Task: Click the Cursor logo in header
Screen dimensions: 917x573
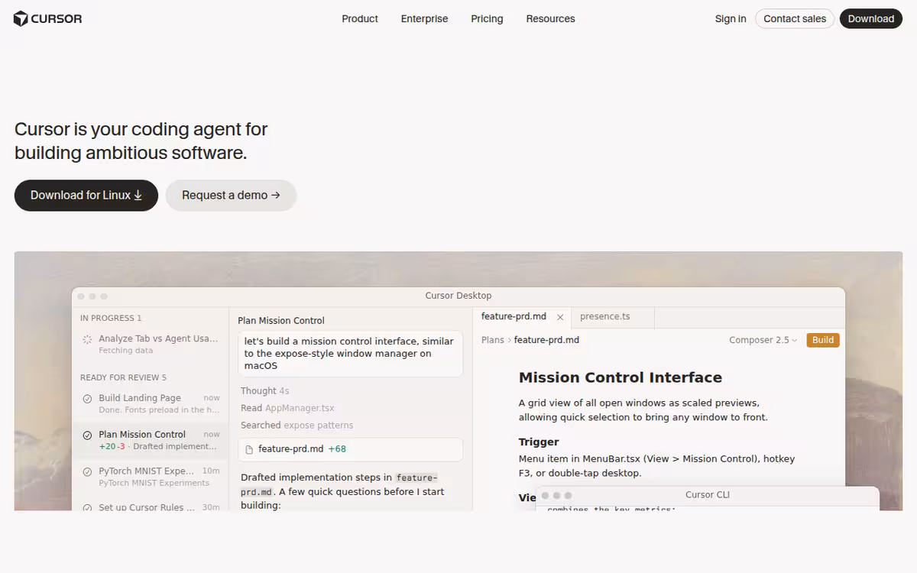Action: point(48,18)
